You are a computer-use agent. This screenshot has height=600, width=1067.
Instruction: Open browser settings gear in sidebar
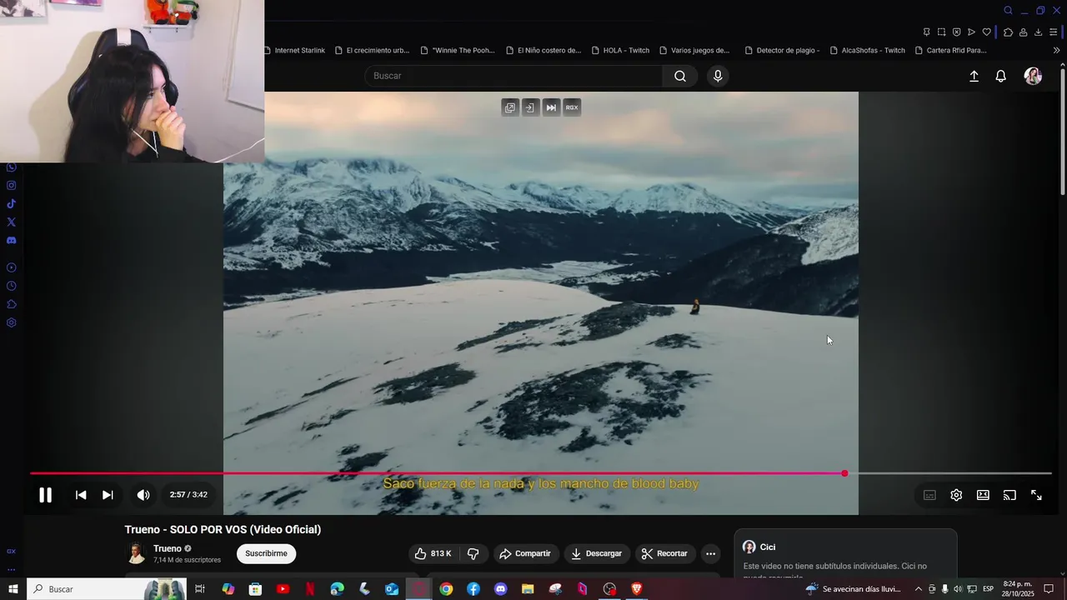(x=12, y=322)
